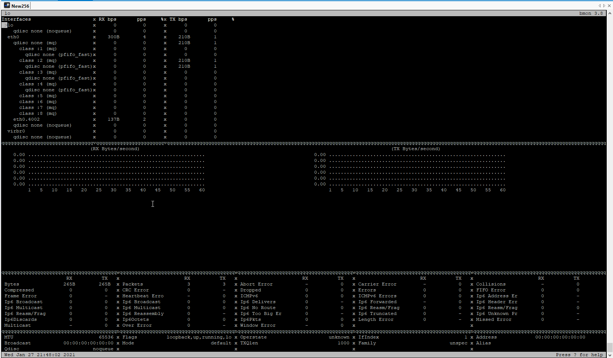Click the Window Error statistic label

pyautogui.click(x=258, y=325)
